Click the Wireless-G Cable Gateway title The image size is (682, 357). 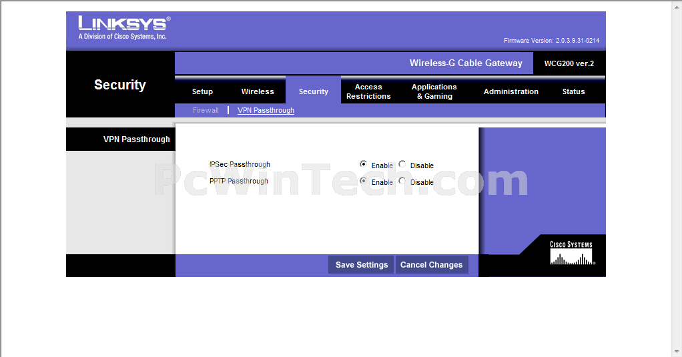(466, 63)
